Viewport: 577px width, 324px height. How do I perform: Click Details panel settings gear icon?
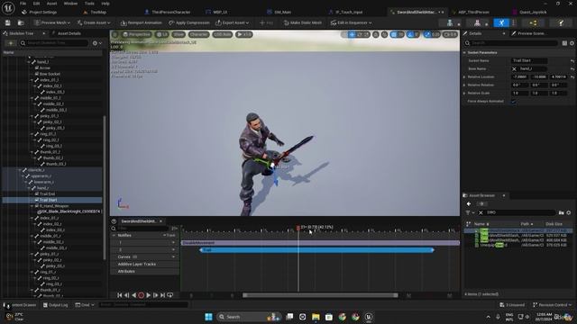pyautogui.click(x=572, y=43)
